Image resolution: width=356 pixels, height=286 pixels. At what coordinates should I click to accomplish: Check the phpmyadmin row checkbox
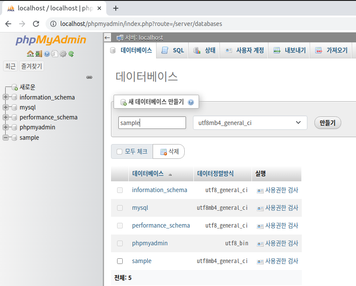120,243
